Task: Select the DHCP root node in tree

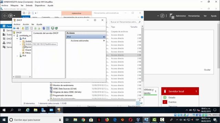Action: pyautogui.click(x=19, y=32)
